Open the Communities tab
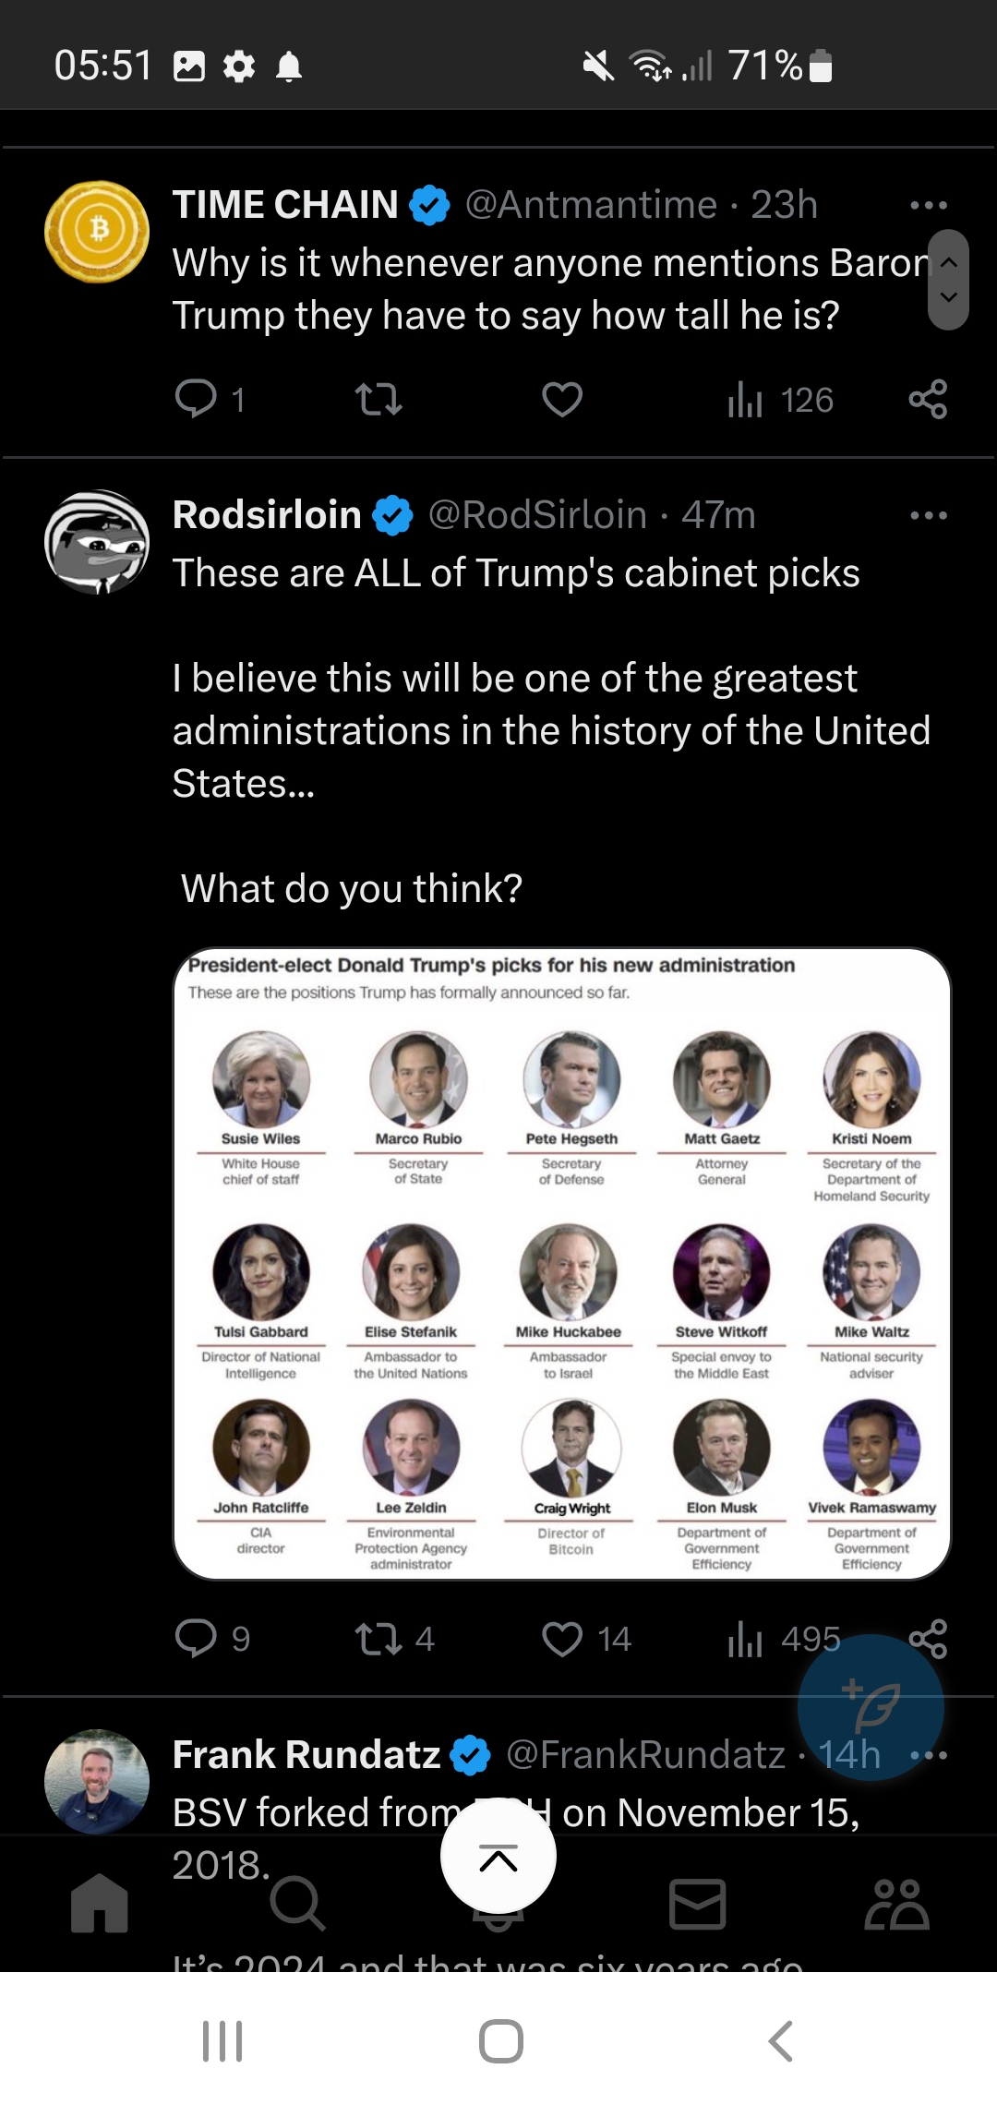997x2105 pixels. pos(896,1904)
